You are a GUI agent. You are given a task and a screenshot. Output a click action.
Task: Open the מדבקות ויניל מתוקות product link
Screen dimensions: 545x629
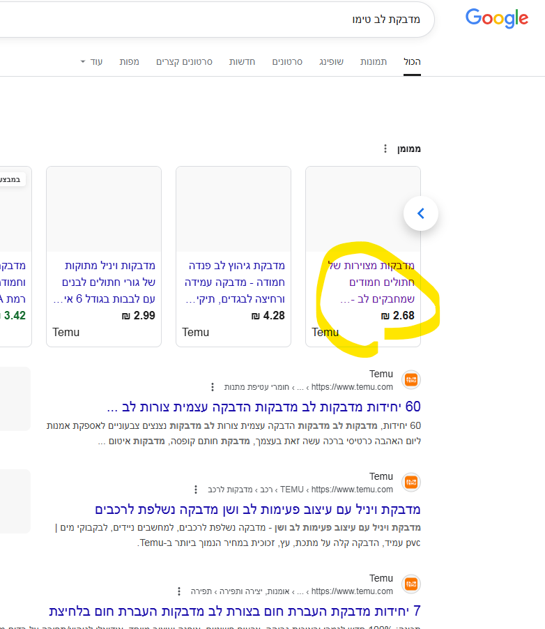105,282
